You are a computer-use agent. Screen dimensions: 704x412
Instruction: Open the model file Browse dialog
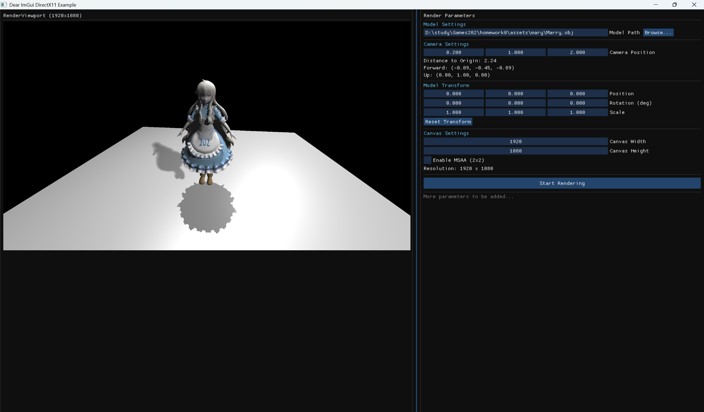[x=658, y=32]
